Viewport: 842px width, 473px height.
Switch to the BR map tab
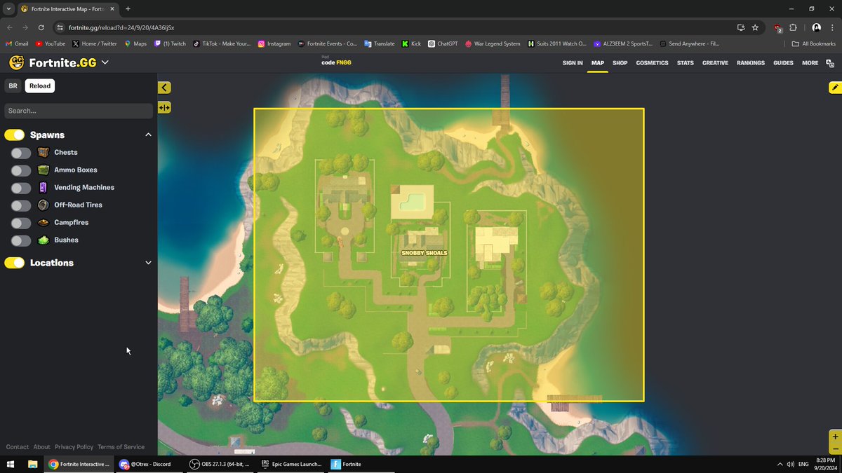(x=13, y=85)
